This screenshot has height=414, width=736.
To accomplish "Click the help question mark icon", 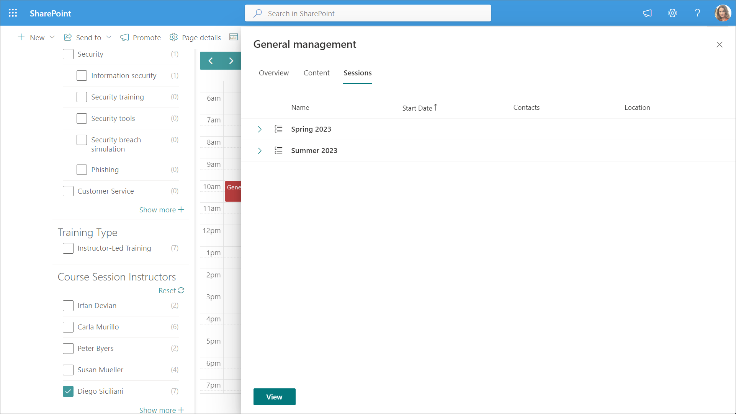I will [x=697, y=13].
